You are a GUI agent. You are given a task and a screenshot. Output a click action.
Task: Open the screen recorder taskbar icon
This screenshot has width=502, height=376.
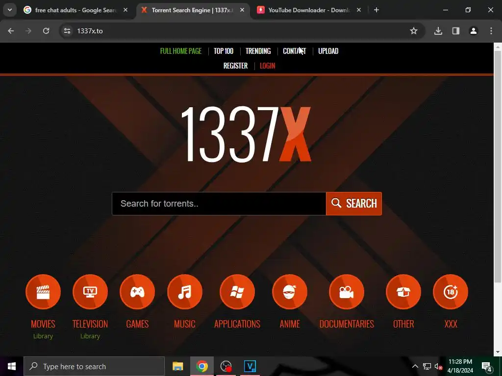click(226, 366)
